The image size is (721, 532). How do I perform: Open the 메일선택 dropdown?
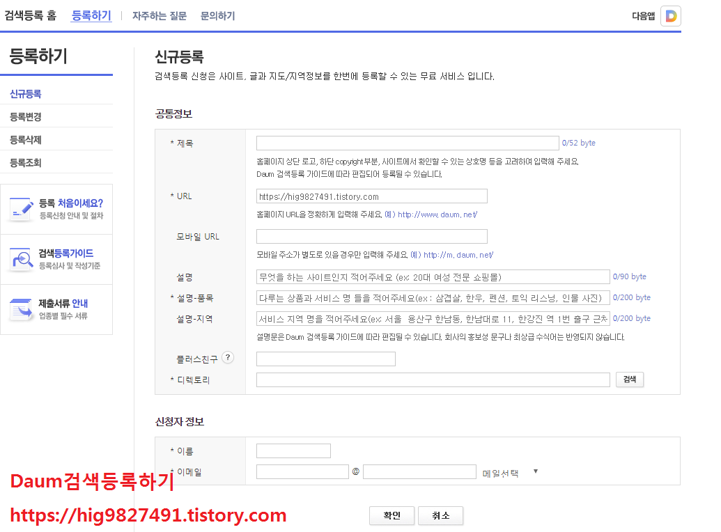pos(510,473)
